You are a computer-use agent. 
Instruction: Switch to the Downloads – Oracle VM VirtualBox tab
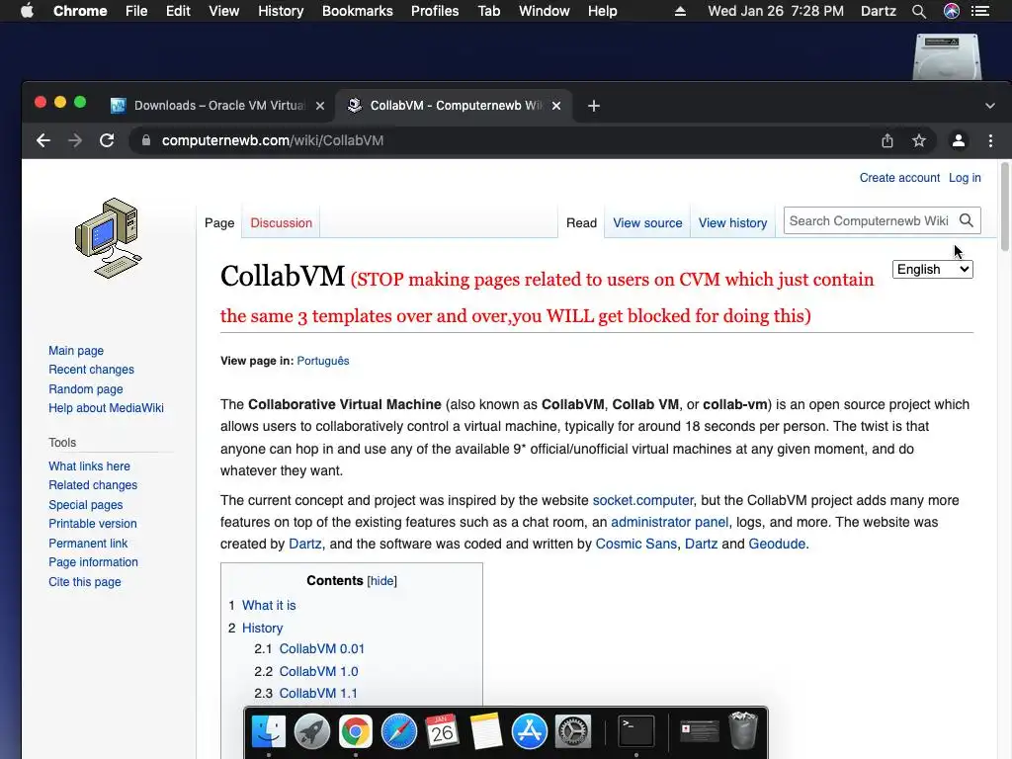tap(217, 106)
